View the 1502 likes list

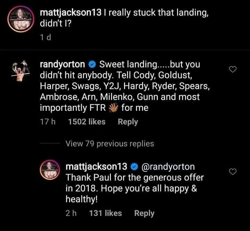coord(87,122)
